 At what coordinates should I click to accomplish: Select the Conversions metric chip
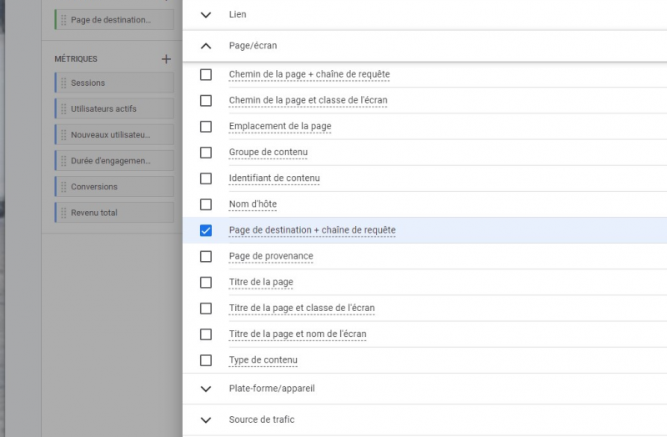(114, 187)
